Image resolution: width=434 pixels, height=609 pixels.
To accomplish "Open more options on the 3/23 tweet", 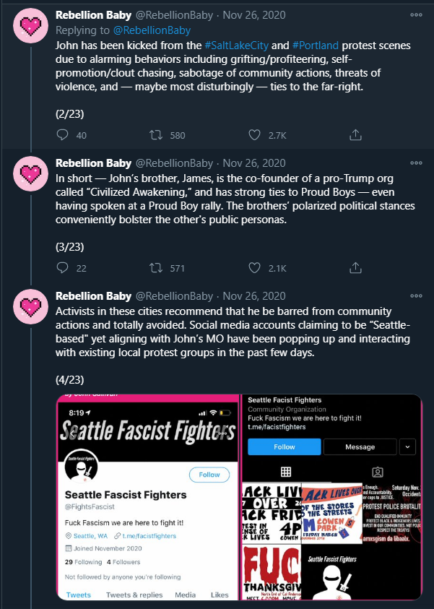I will [x=416, y=163].
